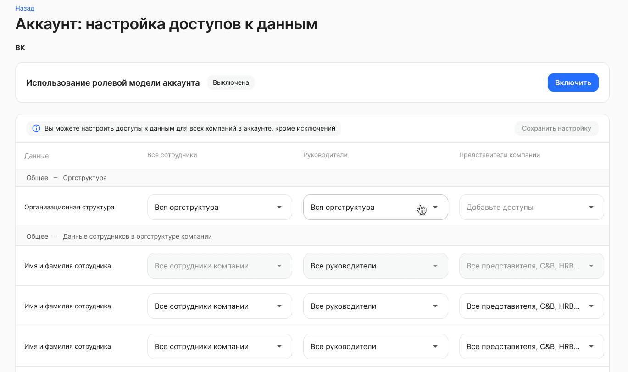
Task: Click the blue info icon in the notice bar
Action: [x=36, y=128]
